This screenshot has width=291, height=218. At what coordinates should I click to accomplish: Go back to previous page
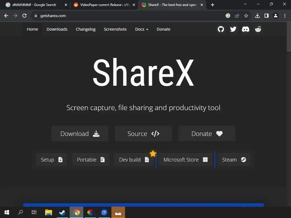pos(6,16)
